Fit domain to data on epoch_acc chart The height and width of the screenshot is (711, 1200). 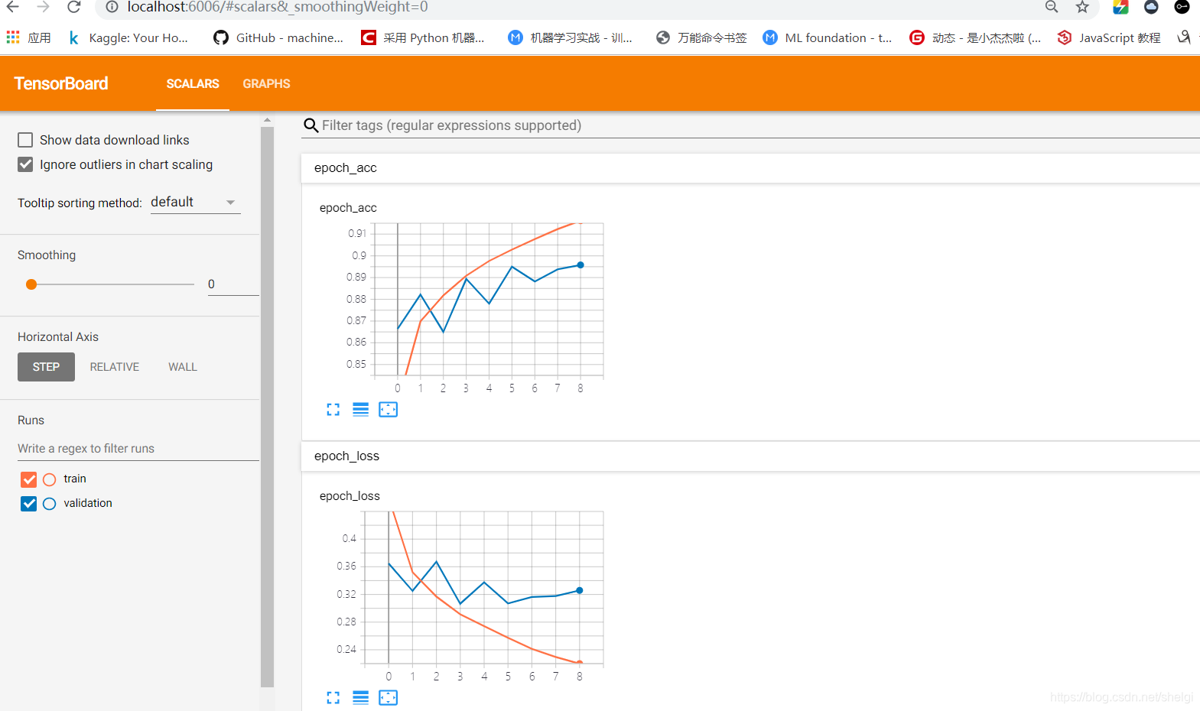389,410
